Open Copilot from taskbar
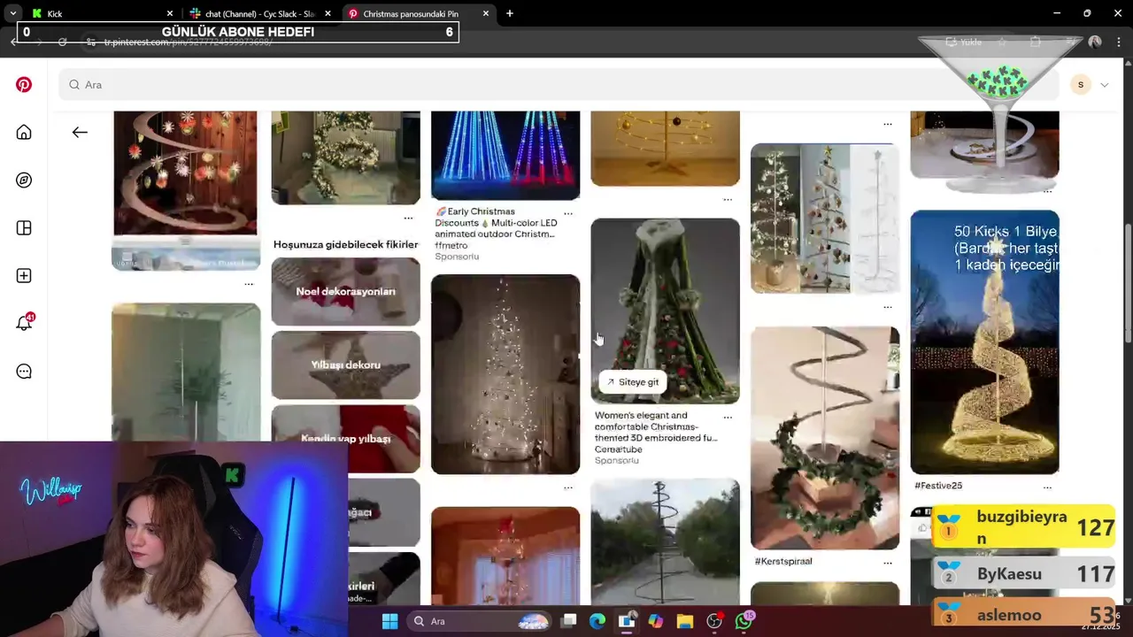Viewport: 1133px width, 637px height. point(656,621)
